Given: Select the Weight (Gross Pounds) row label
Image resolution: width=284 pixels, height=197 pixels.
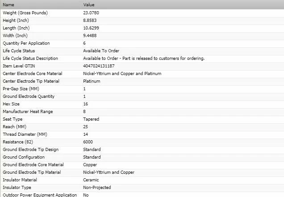Looking at the screenshot, I should coord(25,13).
